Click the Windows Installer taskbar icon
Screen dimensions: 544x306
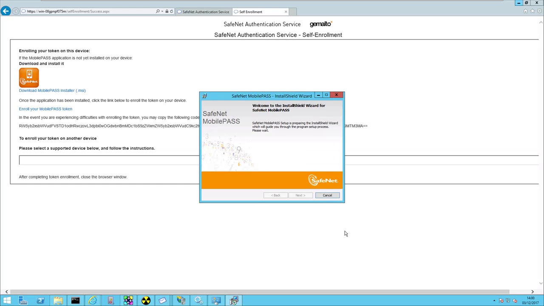pyautogui.click(x=234, y=301)
